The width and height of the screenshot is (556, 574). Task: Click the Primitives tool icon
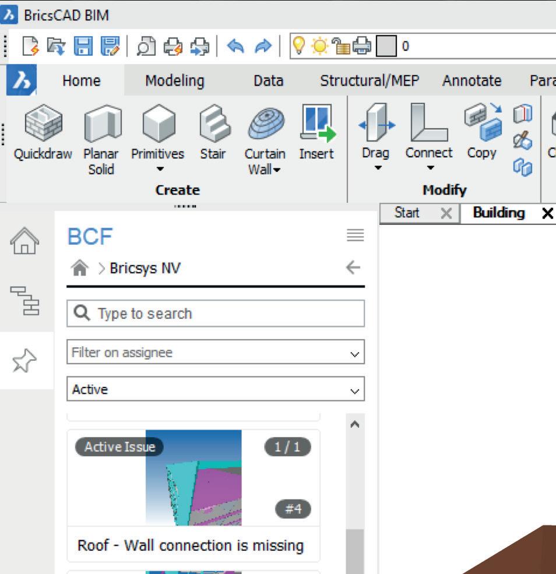159,124
